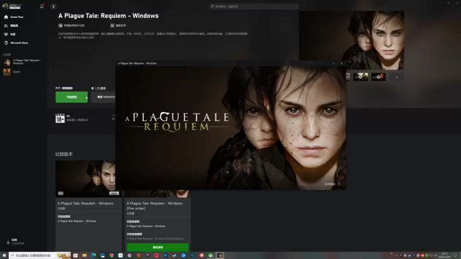461x259 pixels.
Task: Open the library tab in sidebar
Action: point(12,25)
